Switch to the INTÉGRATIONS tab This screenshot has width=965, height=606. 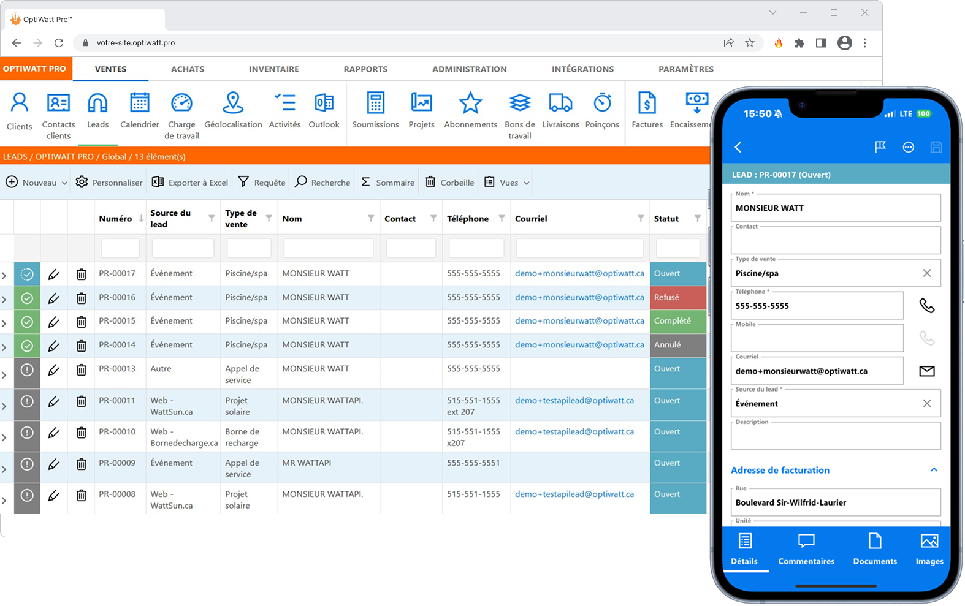[582, 69]
